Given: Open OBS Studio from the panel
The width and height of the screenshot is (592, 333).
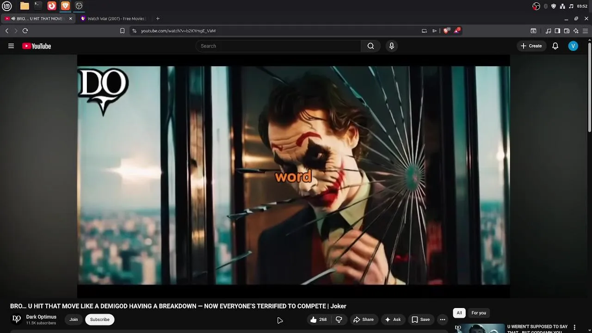Looking at the screenshot, I should coord(79,6).
